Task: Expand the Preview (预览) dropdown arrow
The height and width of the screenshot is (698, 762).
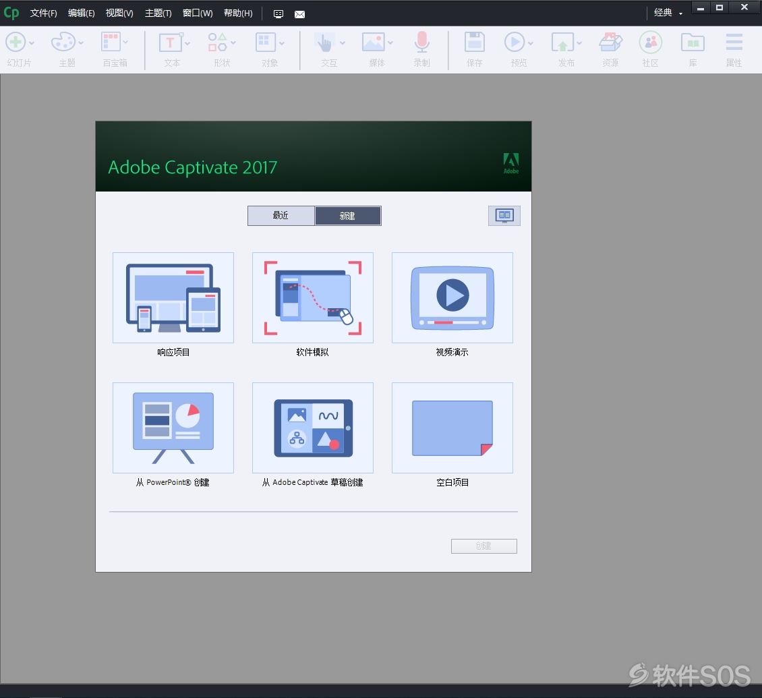Action: click(531, 43)
